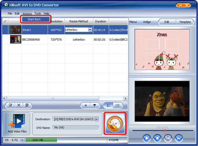Open the Actions menu

[27, 13]
